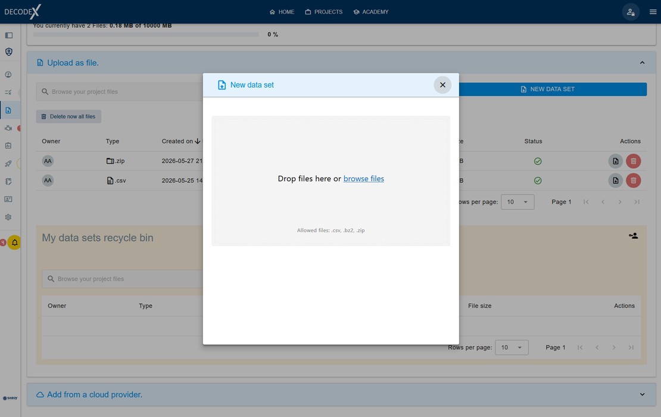Click the 'Owner' column header in the files table
This screenshot has height=417, width=661.
51,141
